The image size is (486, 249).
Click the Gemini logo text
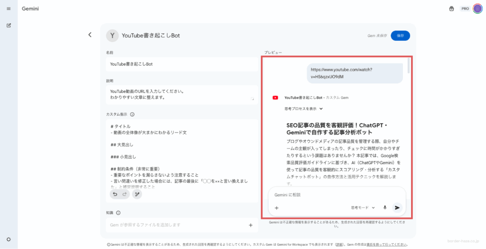point(30,9)
